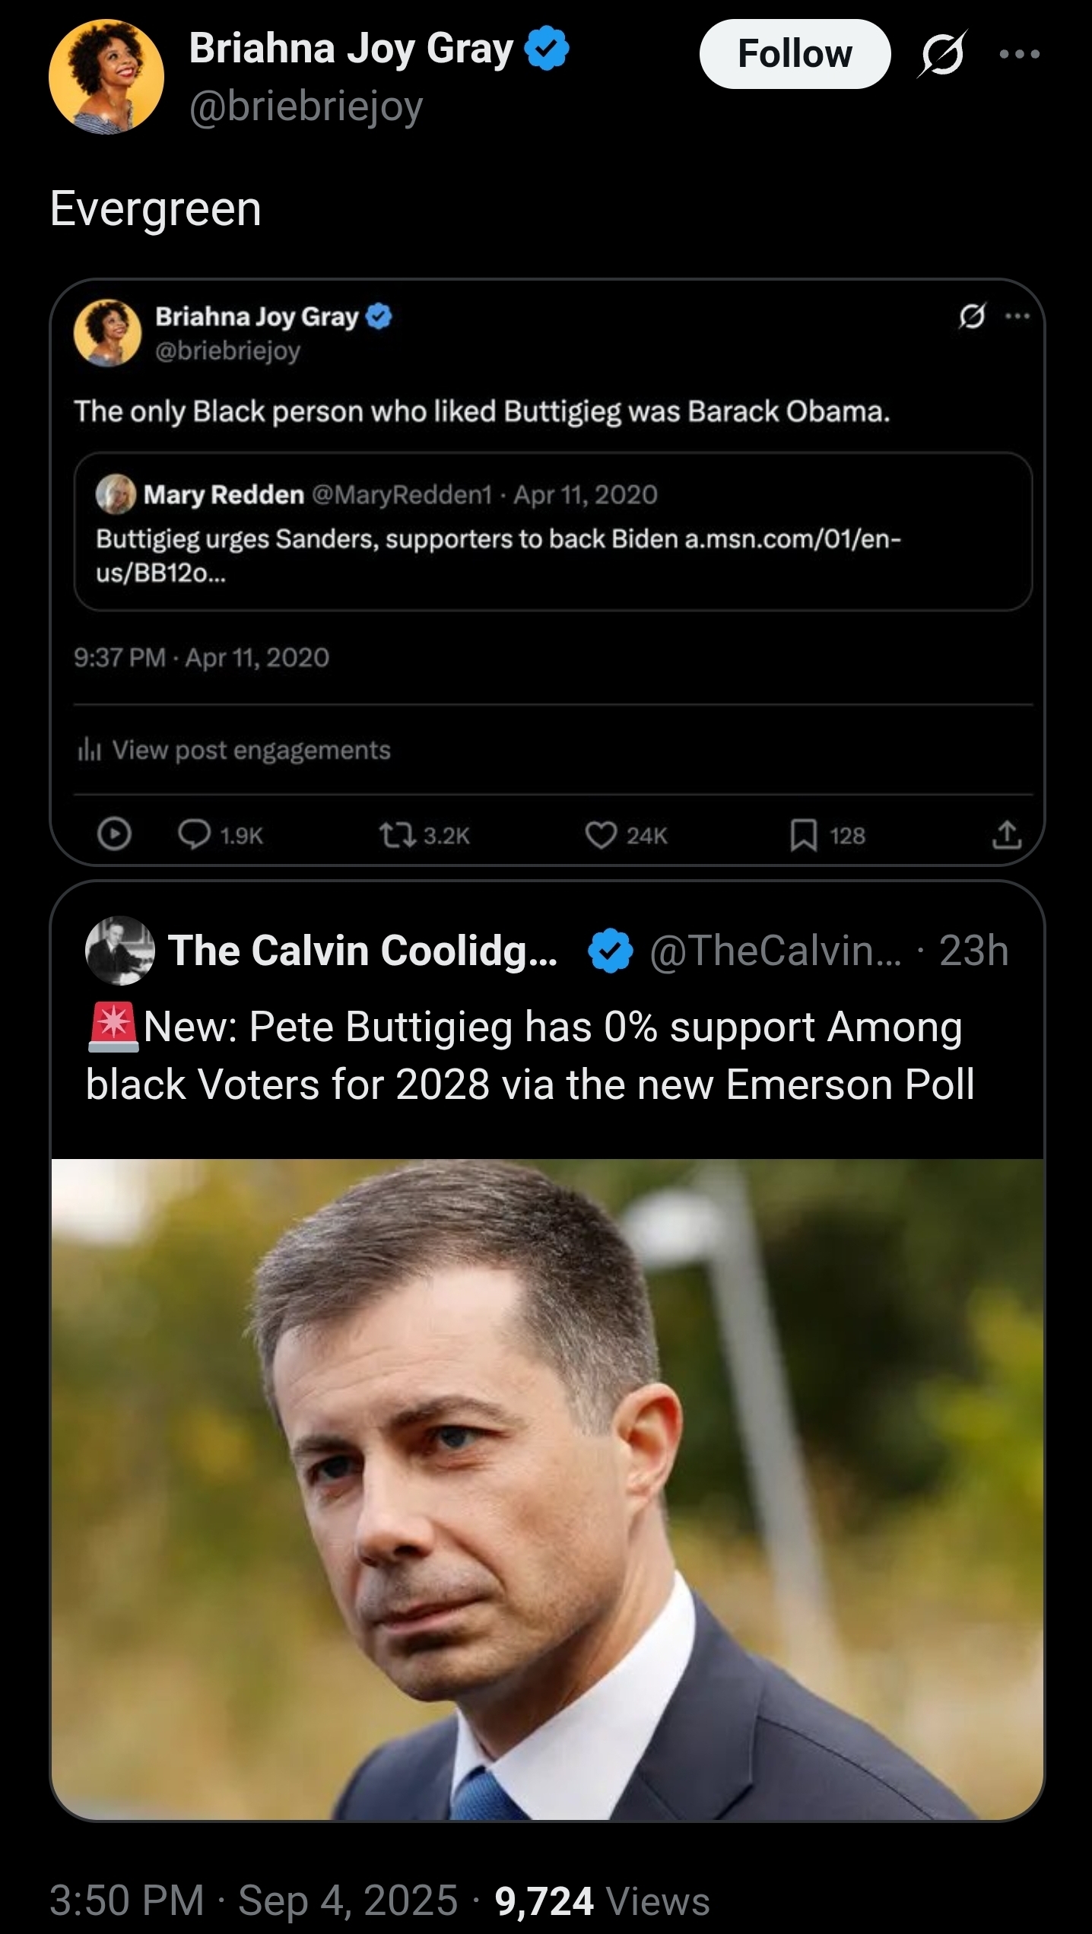Click the repost icon showing 3.2K

[x=397, y=835]
